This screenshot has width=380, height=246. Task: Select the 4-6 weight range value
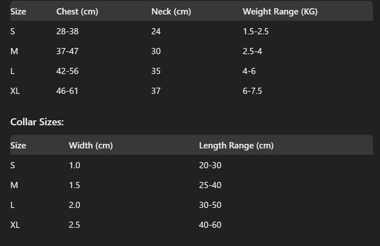coord(249,71)
